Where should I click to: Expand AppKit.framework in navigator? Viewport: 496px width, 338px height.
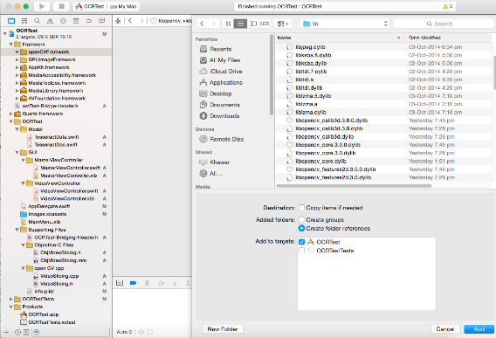tap(17, 67)
